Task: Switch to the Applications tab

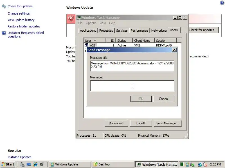Action: point(88,31)
